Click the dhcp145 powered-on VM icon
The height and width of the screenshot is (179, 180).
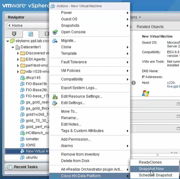(x=22, y=78)
